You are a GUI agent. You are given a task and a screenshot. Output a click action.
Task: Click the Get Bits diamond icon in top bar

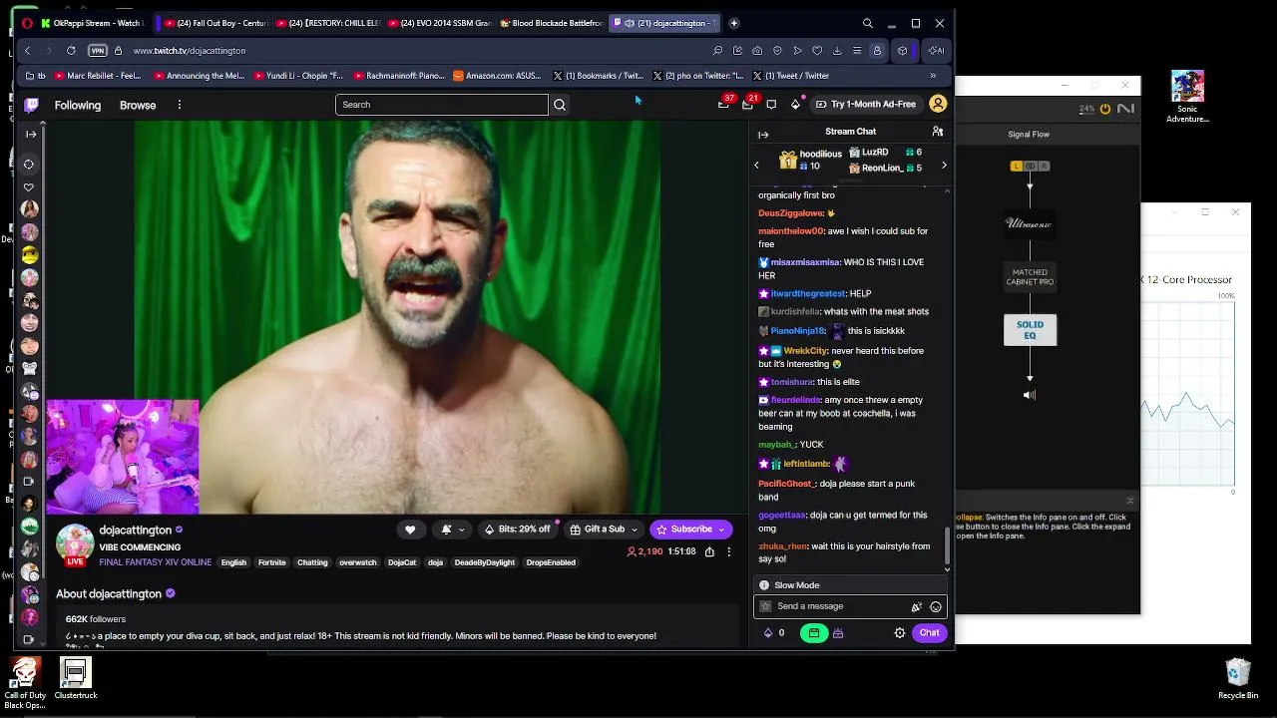click(x=795, y=105)
